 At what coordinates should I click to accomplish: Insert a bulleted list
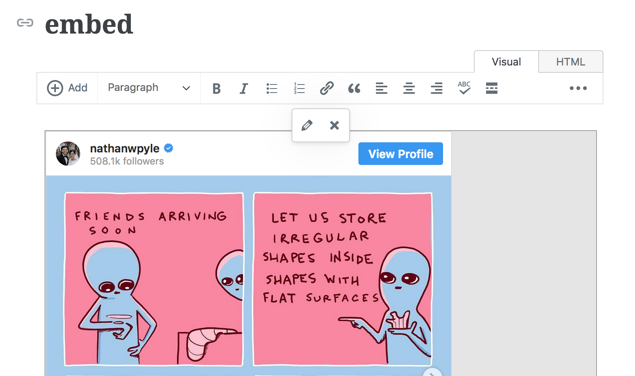[272, 89]
